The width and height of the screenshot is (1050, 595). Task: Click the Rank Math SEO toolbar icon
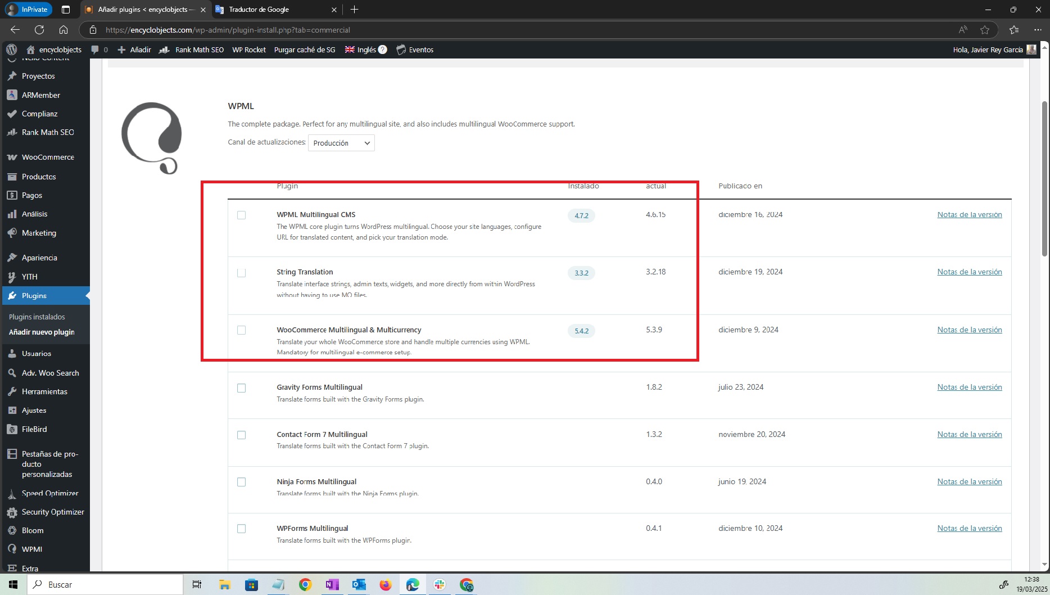[164, 49]
